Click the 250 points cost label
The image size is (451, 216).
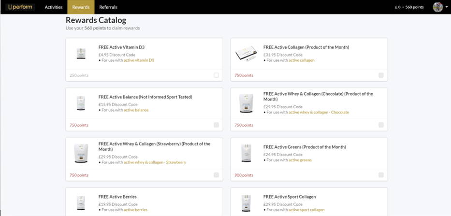pos(79,75)
